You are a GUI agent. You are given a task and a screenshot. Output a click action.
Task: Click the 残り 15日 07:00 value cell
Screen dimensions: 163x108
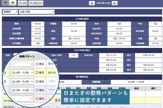point(148,55)
